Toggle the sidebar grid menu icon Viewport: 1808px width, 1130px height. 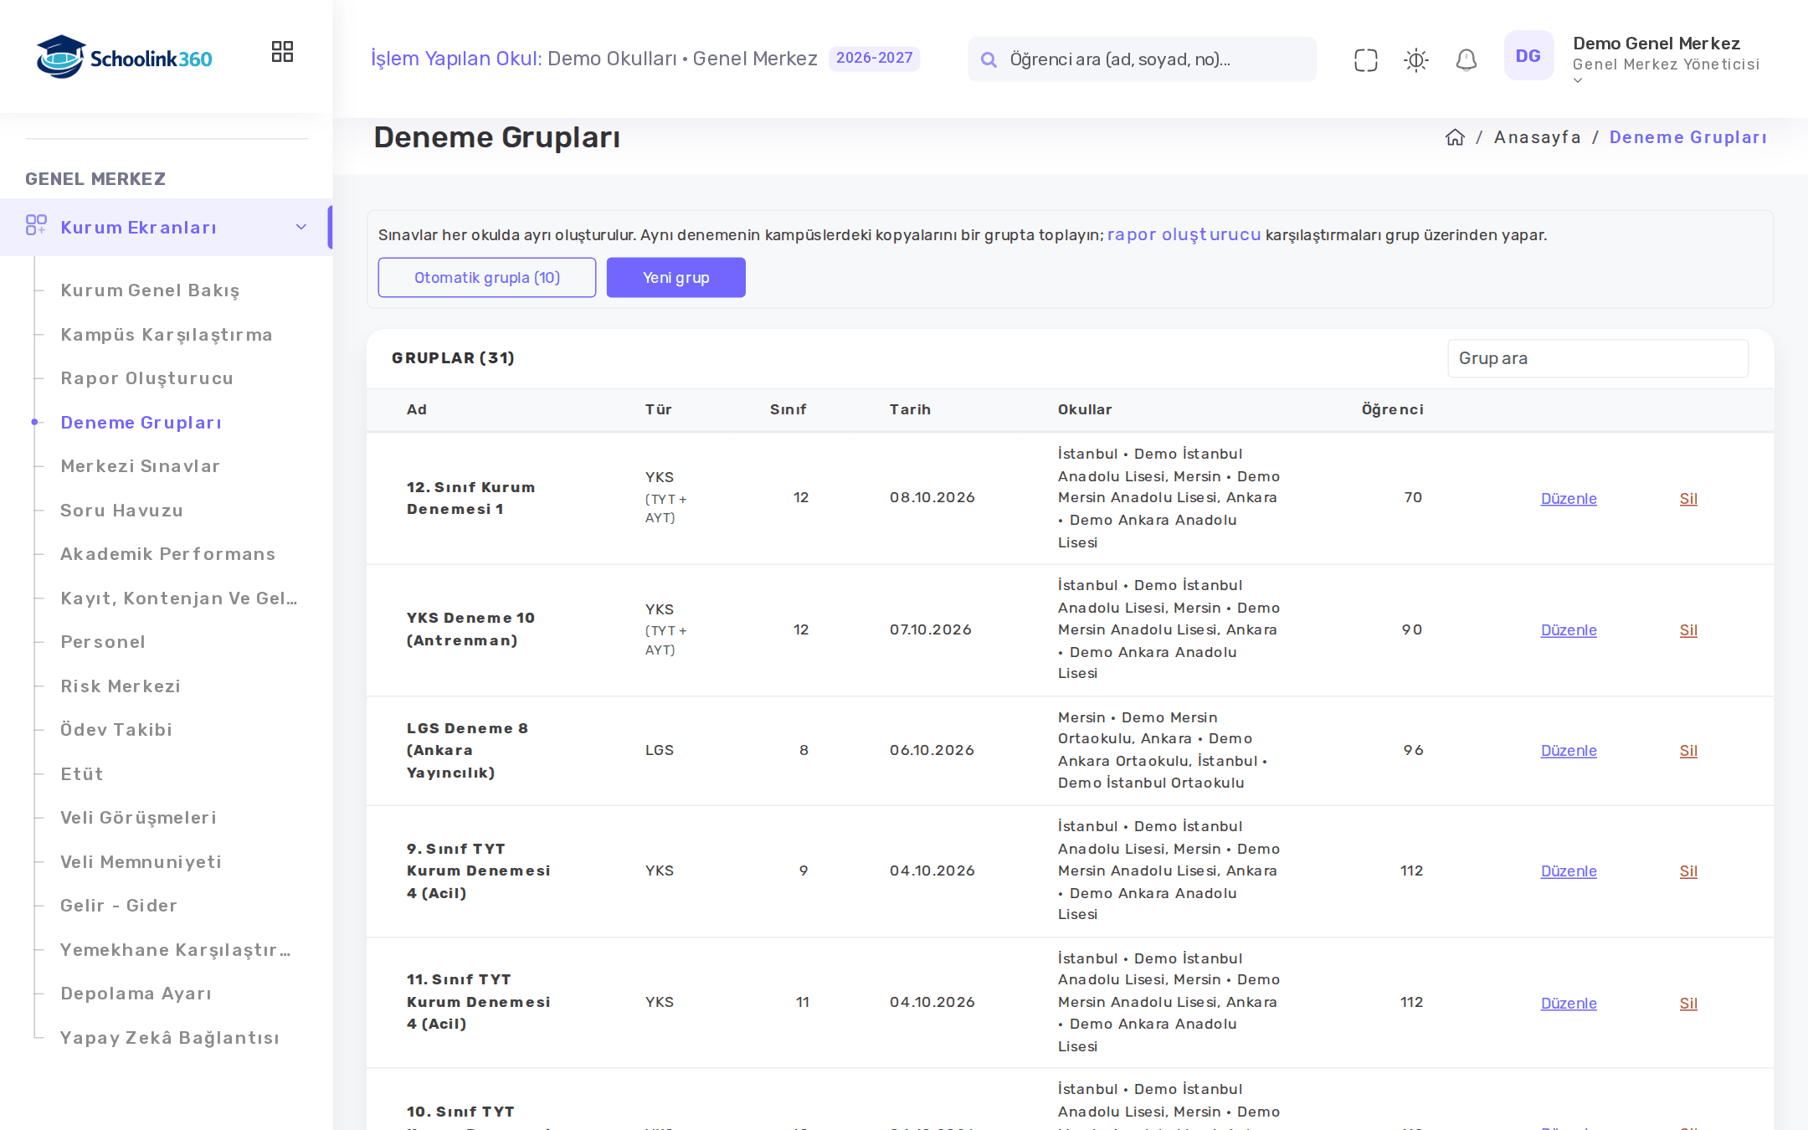pyautogui.click(x=282, y=52)
